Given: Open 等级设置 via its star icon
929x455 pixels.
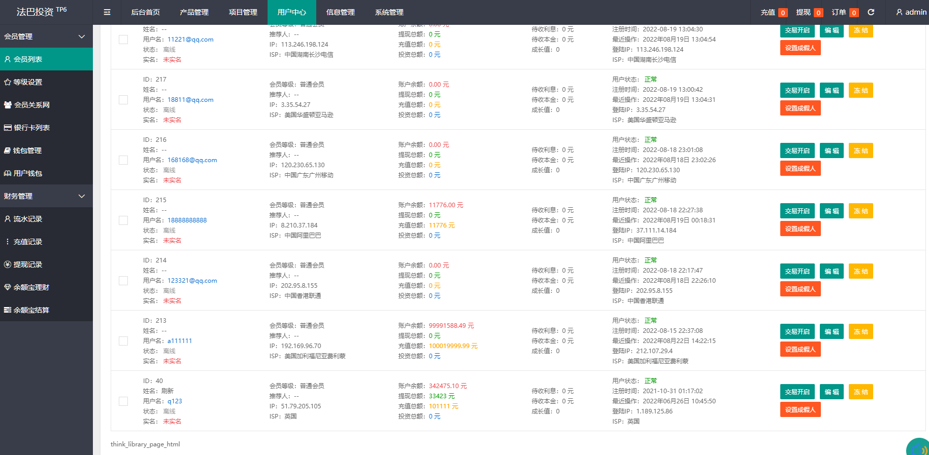Looking at the screenshot, I should (x=8, y=82).
